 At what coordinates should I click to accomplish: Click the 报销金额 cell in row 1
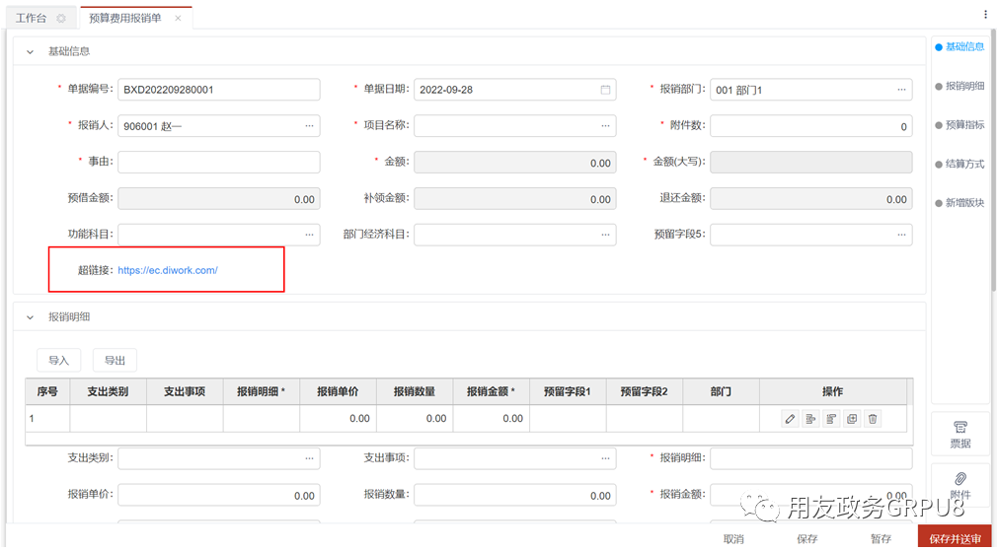click(492, 419)
